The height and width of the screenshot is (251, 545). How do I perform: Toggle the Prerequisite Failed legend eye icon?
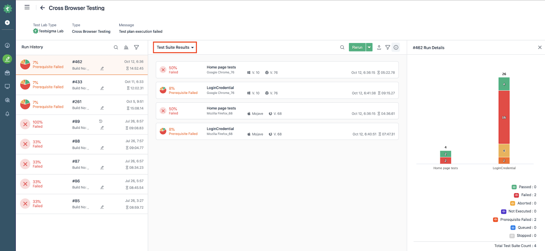coord(496,220)
